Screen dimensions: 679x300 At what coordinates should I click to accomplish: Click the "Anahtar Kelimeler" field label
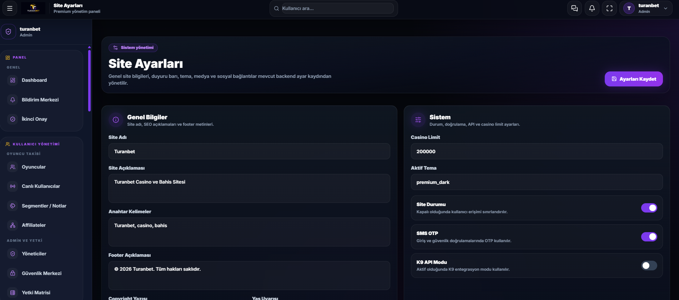(130, 211)
